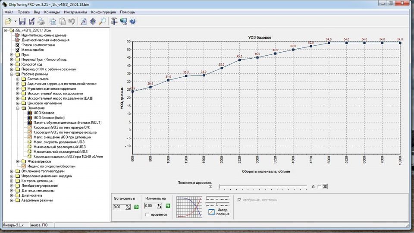
Task: Click green apply arrow next to Установить в
Action: click(136, 207)
